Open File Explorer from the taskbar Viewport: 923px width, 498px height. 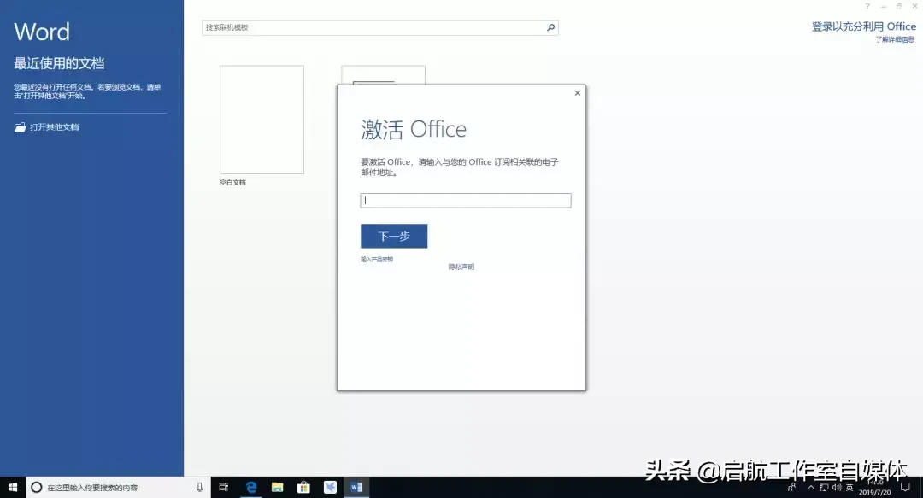(277, 488)
